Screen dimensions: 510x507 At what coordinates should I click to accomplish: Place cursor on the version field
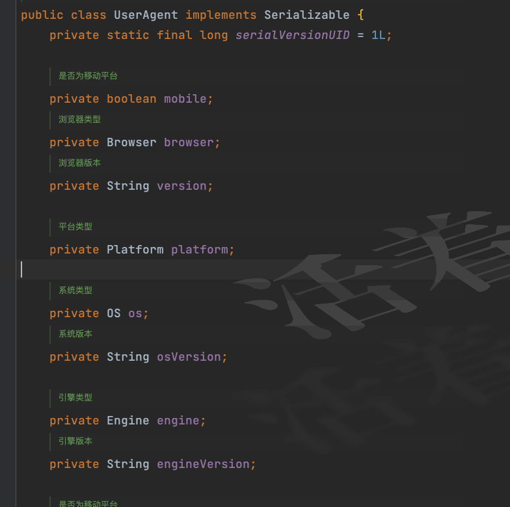tap(181, 186)
